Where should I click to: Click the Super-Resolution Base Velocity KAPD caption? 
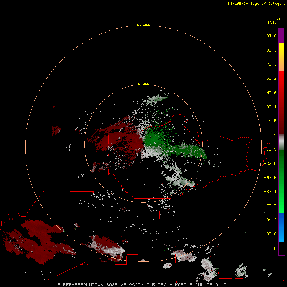tap(143, 285)
